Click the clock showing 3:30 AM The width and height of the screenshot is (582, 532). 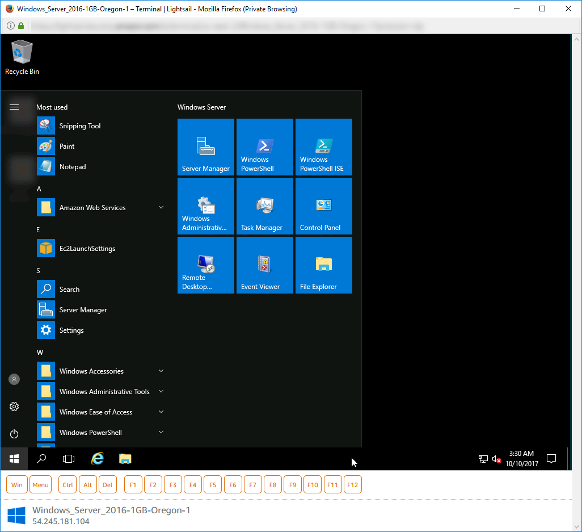pyautogui.click(x=520, y=458)
